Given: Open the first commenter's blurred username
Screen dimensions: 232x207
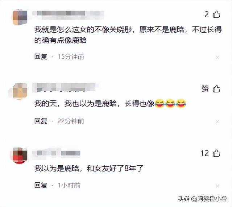Looking at the screenshot, I should 68,15.
